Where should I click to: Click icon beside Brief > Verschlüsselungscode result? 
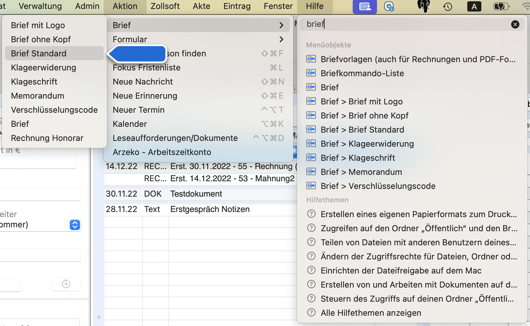pos(311,186)
